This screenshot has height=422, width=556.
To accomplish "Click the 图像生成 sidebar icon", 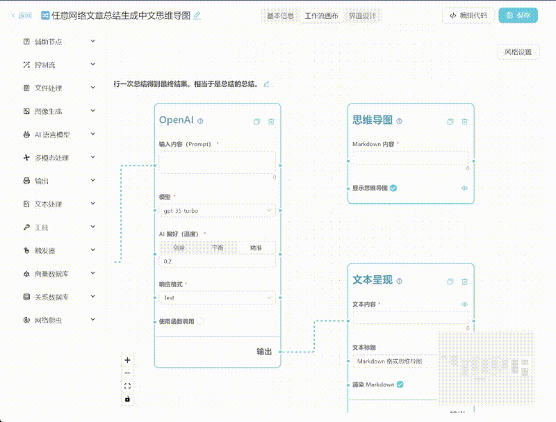I will point(26,111).
